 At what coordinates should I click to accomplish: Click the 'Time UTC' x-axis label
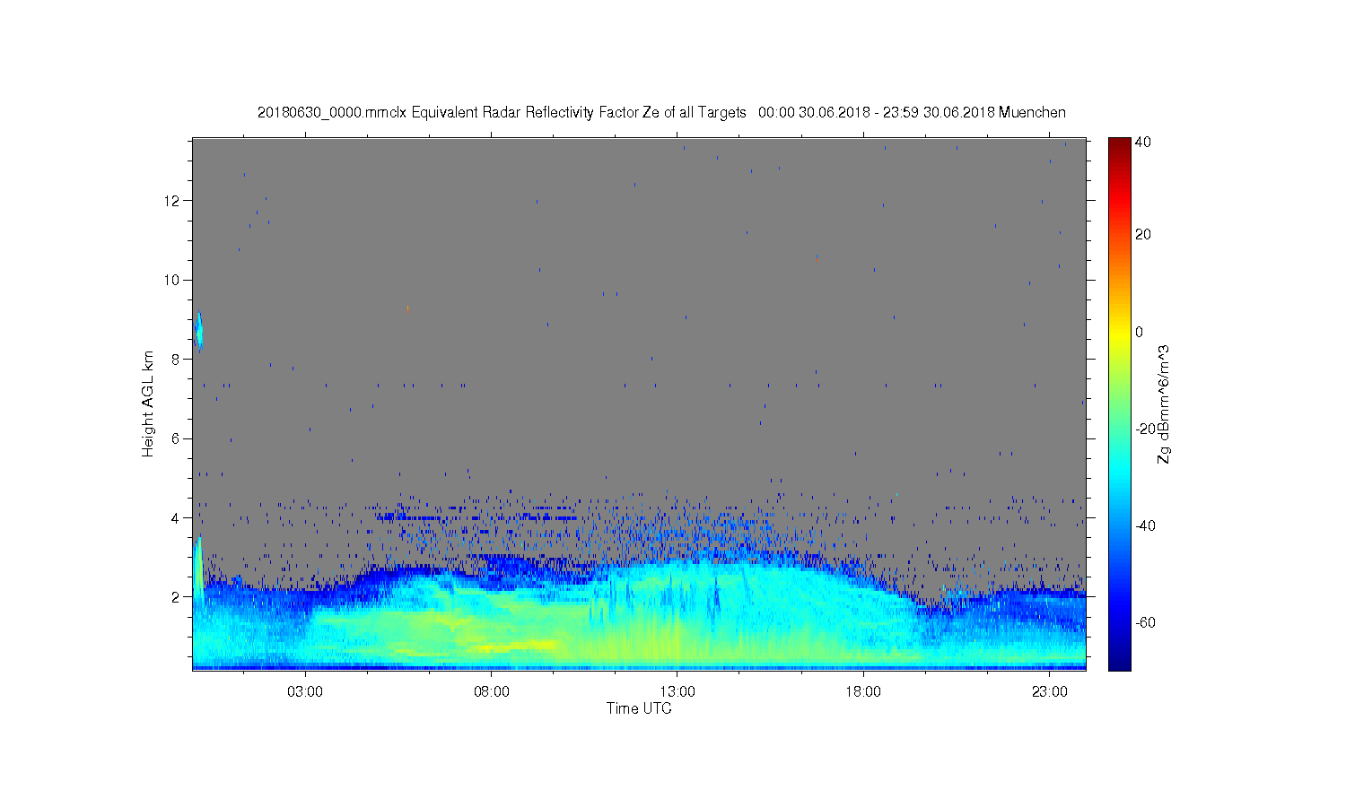click(639, 708)
